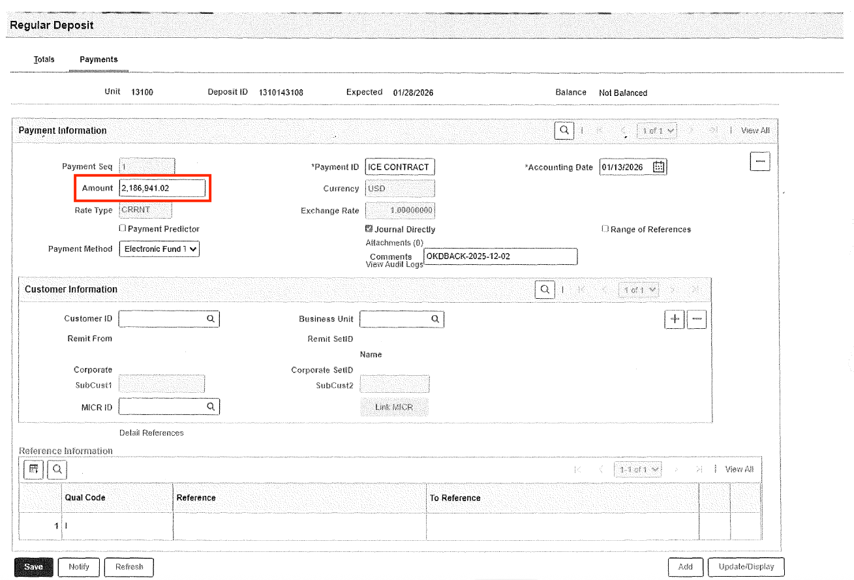Delete the payment row with the minus icon
This screenshot has height=580, width=854.
[x=760, y=161]
